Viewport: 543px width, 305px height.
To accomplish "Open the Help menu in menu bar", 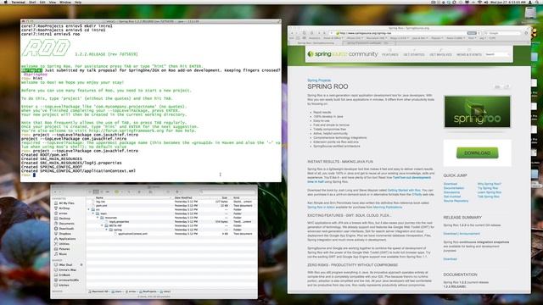I will tap(78, 2).
